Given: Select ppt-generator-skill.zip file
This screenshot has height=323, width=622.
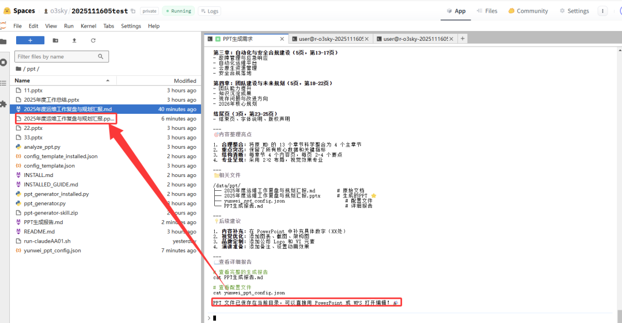Looking at the screenshot, I should pyautogui.click(x=105, y=213).
